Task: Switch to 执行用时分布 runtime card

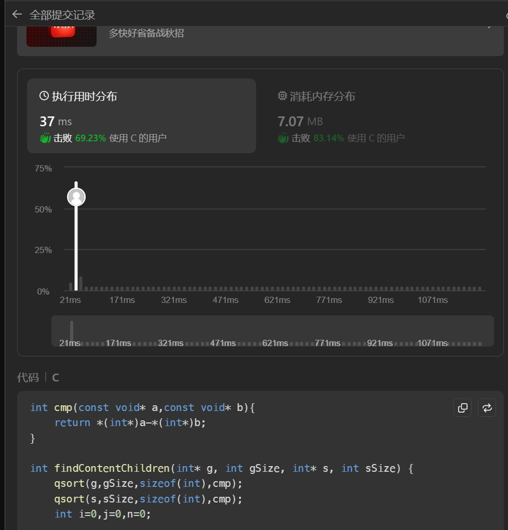Action: (x=141, y=115)
